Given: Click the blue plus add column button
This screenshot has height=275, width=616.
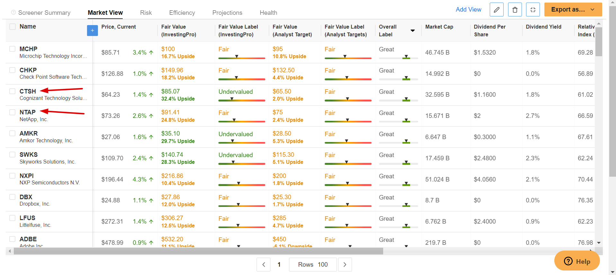Looking at the screenshot, I should click(x=92, y=31).
